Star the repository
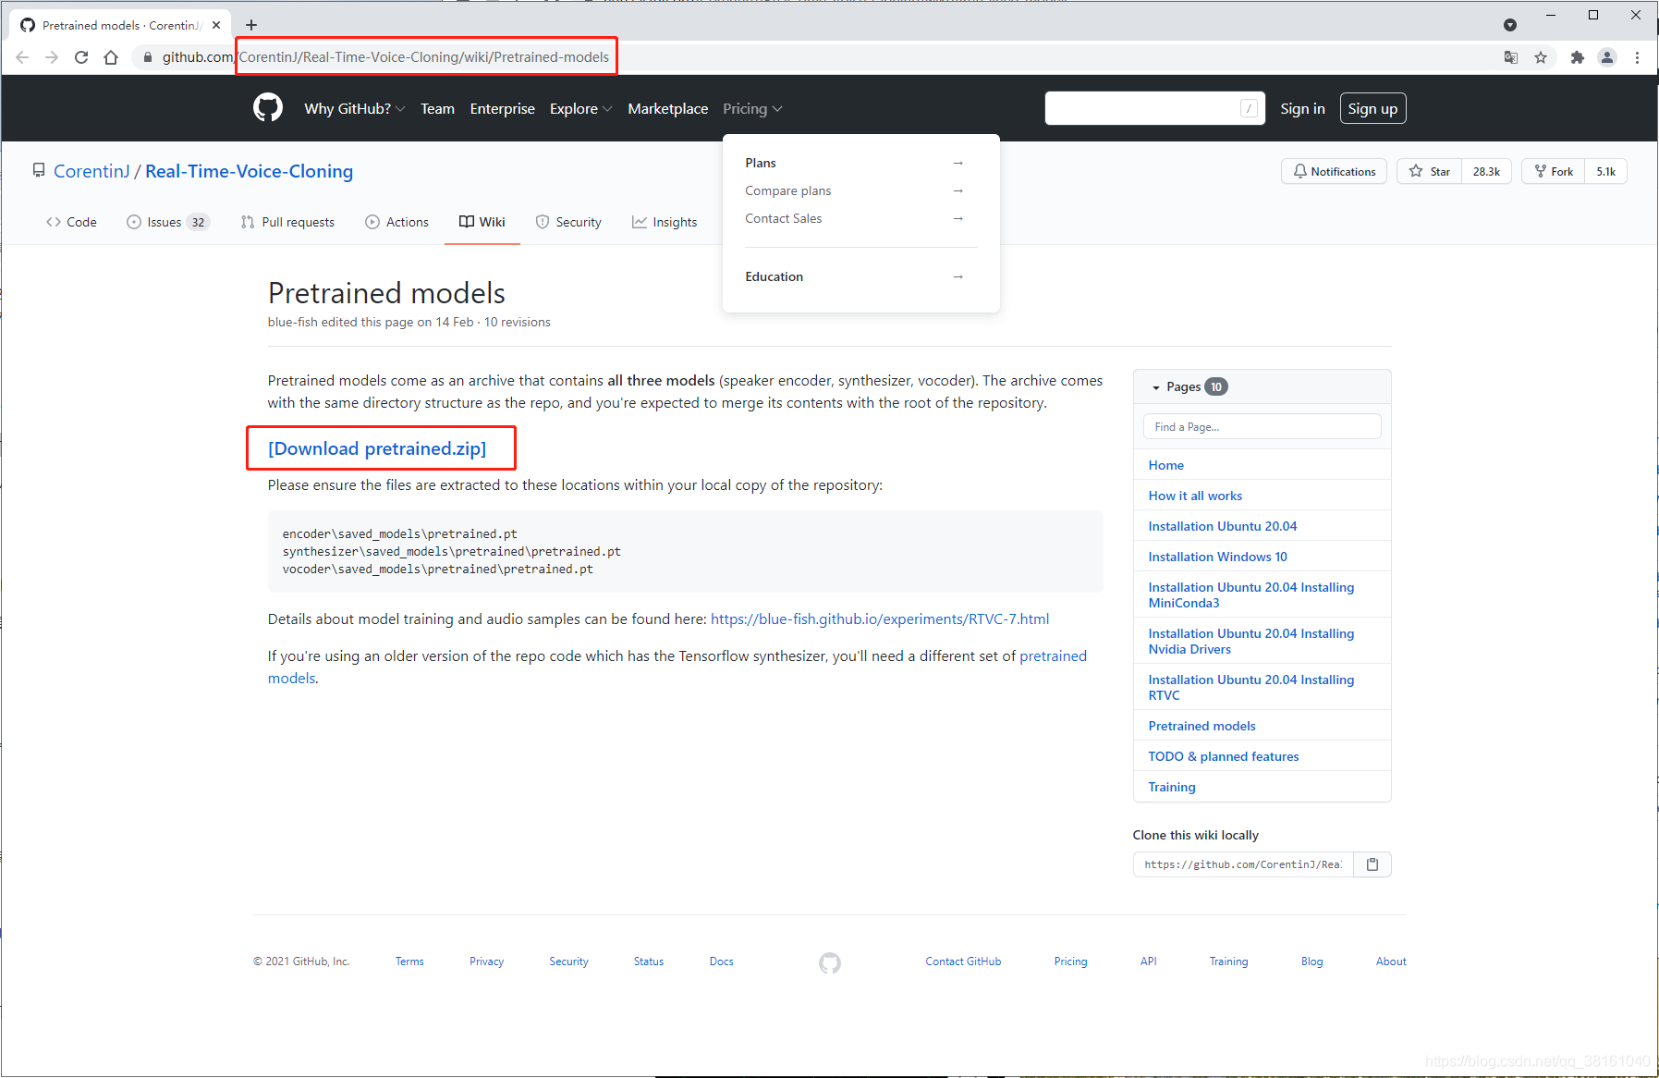The width and height of the screenshot is (1659, 1078). pos(1429,171)
